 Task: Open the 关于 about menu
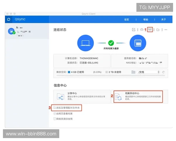[164, 20]
